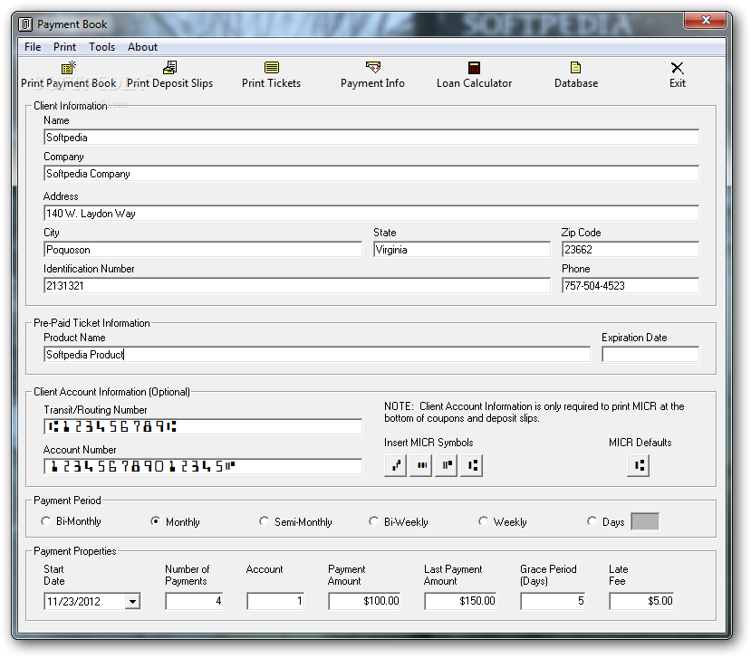Insert the third MICR symbol (On-Us)
The width and height of the screenshot is (751, 658).
coord(447,465)
